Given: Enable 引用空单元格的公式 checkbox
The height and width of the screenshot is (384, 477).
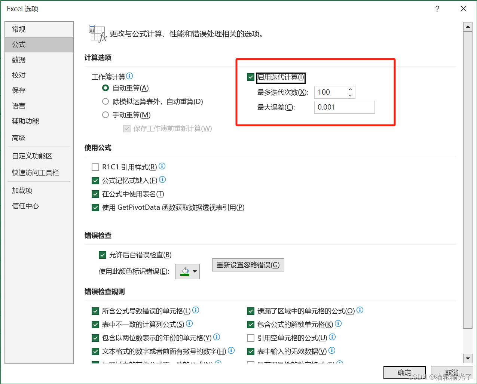Looking at the screenshot, I should [251, 338].
